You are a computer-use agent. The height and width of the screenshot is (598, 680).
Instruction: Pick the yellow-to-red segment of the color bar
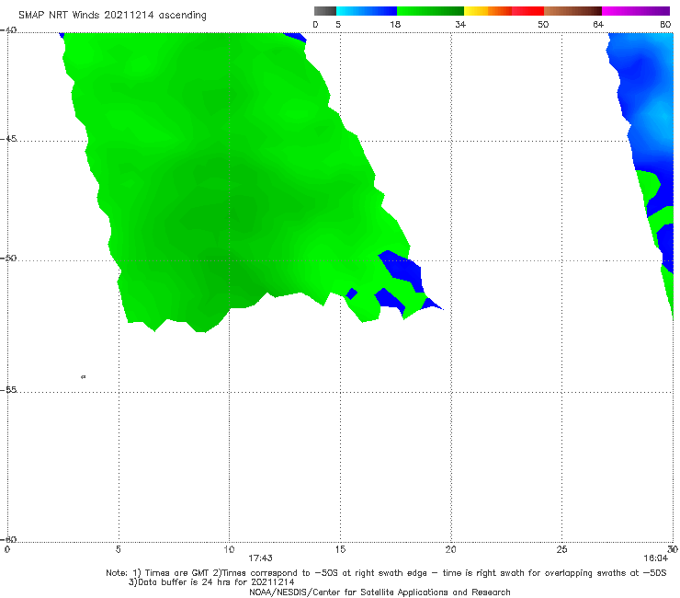pyautogui.click(x=504, y=11)
